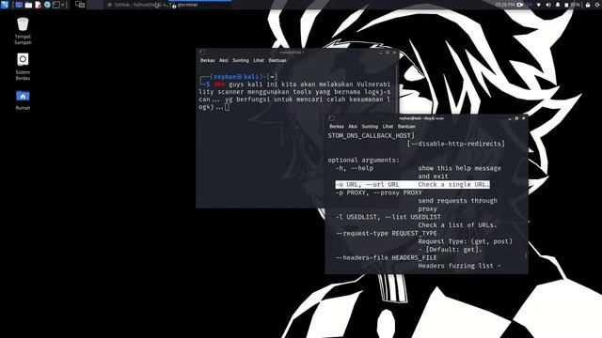
Task: Select the Tempat Sampah desktop icon
Action: tap(23, 31)
